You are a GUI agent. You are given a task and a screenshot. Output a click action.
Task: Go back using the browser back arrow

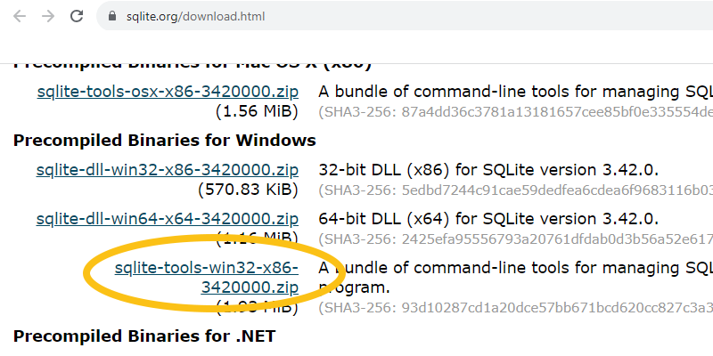click(x=20, y=16)
